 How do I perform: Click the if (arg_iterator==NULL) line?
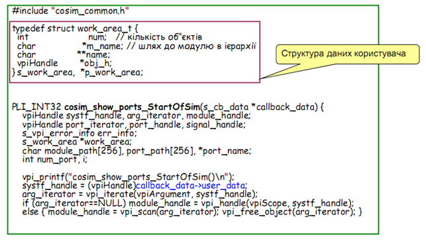tap(188, 203)
